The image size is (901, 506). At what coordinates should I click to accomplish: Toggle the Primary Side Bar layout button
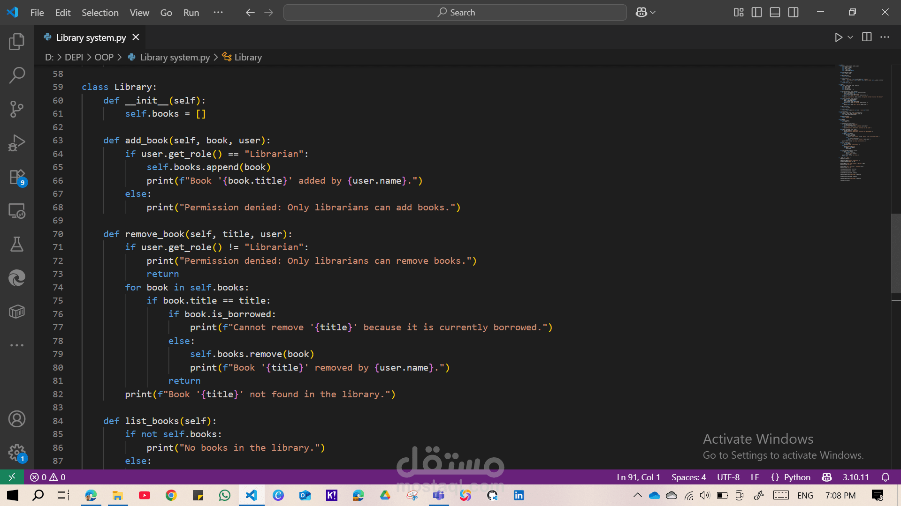point(756,13)
